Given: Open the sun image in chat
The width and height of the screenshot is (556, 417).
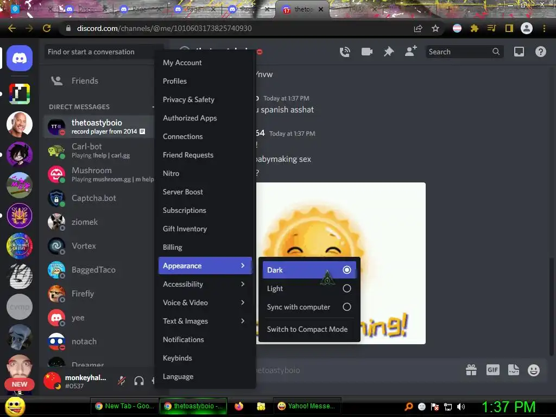Looking at the screenshot, I should (x=341, y=263).
